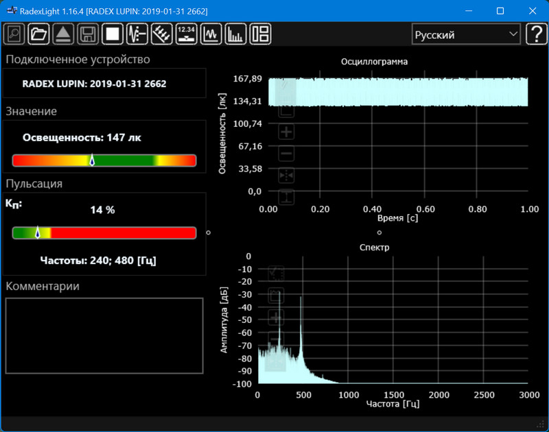Viewport: 549px width, 432px height.
Task: Toggle the spectrum bar-chart view icon
Action: click(x=235, y=34)
